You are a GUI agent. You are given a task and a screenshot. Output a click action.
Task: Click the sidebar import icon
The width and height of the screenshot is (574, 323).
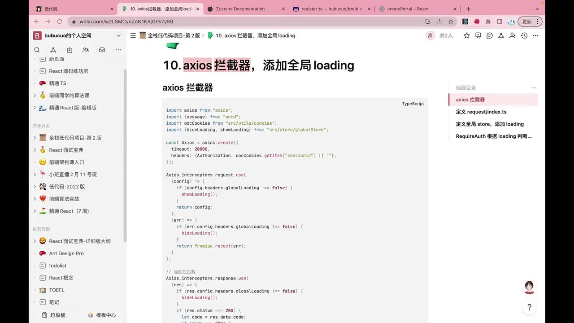tap(70, 50)
